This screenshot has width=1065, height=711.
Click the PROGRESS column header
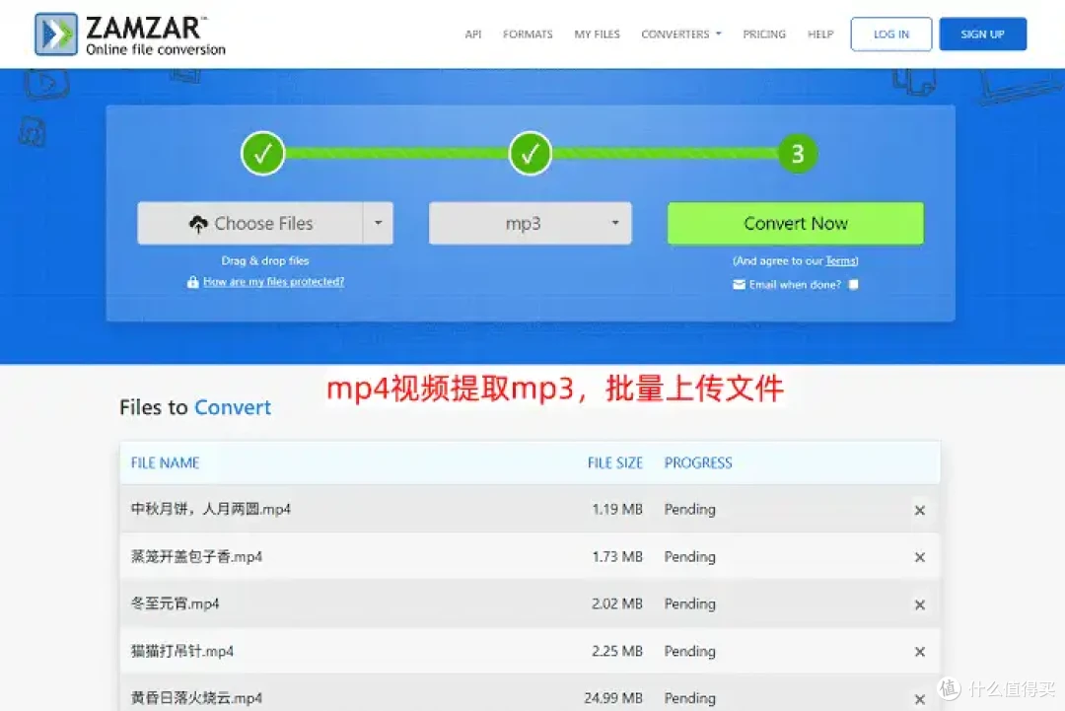coord(698,462)
